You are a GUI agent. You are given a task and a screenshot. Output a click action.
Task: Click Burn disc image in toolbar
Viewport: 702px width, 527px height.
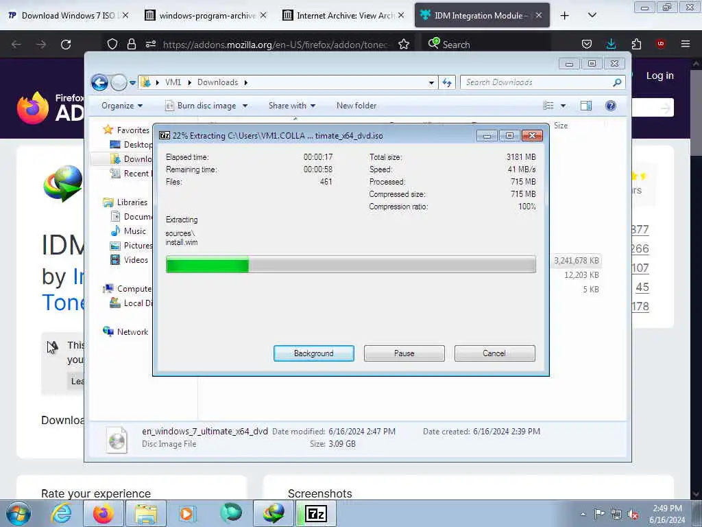pyautogui.click(x=201, y=106)
